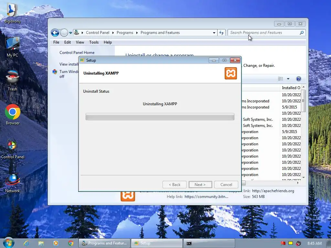Click the list scrollbar up arrow
Screen dimensions: 331x248
pyautogui.click(x=304, y=87)
